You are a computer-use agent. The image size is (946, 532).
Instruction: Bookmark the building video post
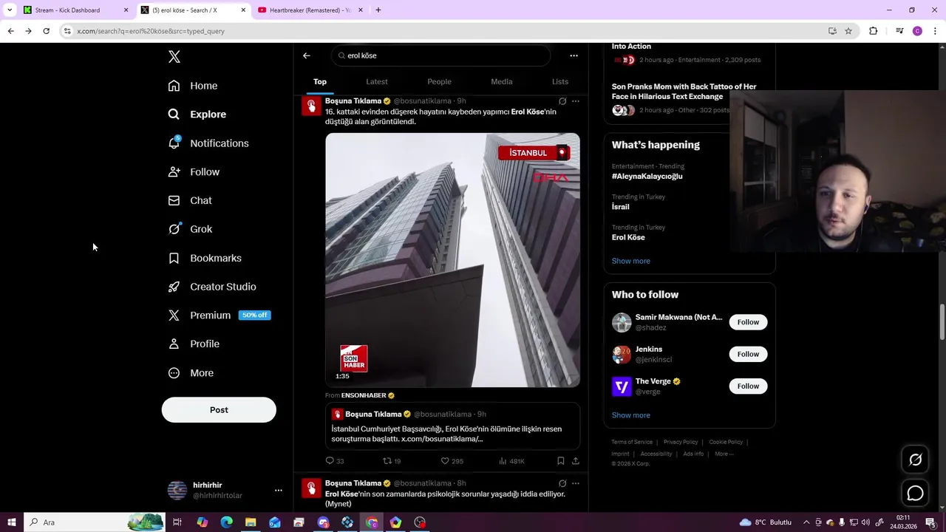click(x=561, y=461)
